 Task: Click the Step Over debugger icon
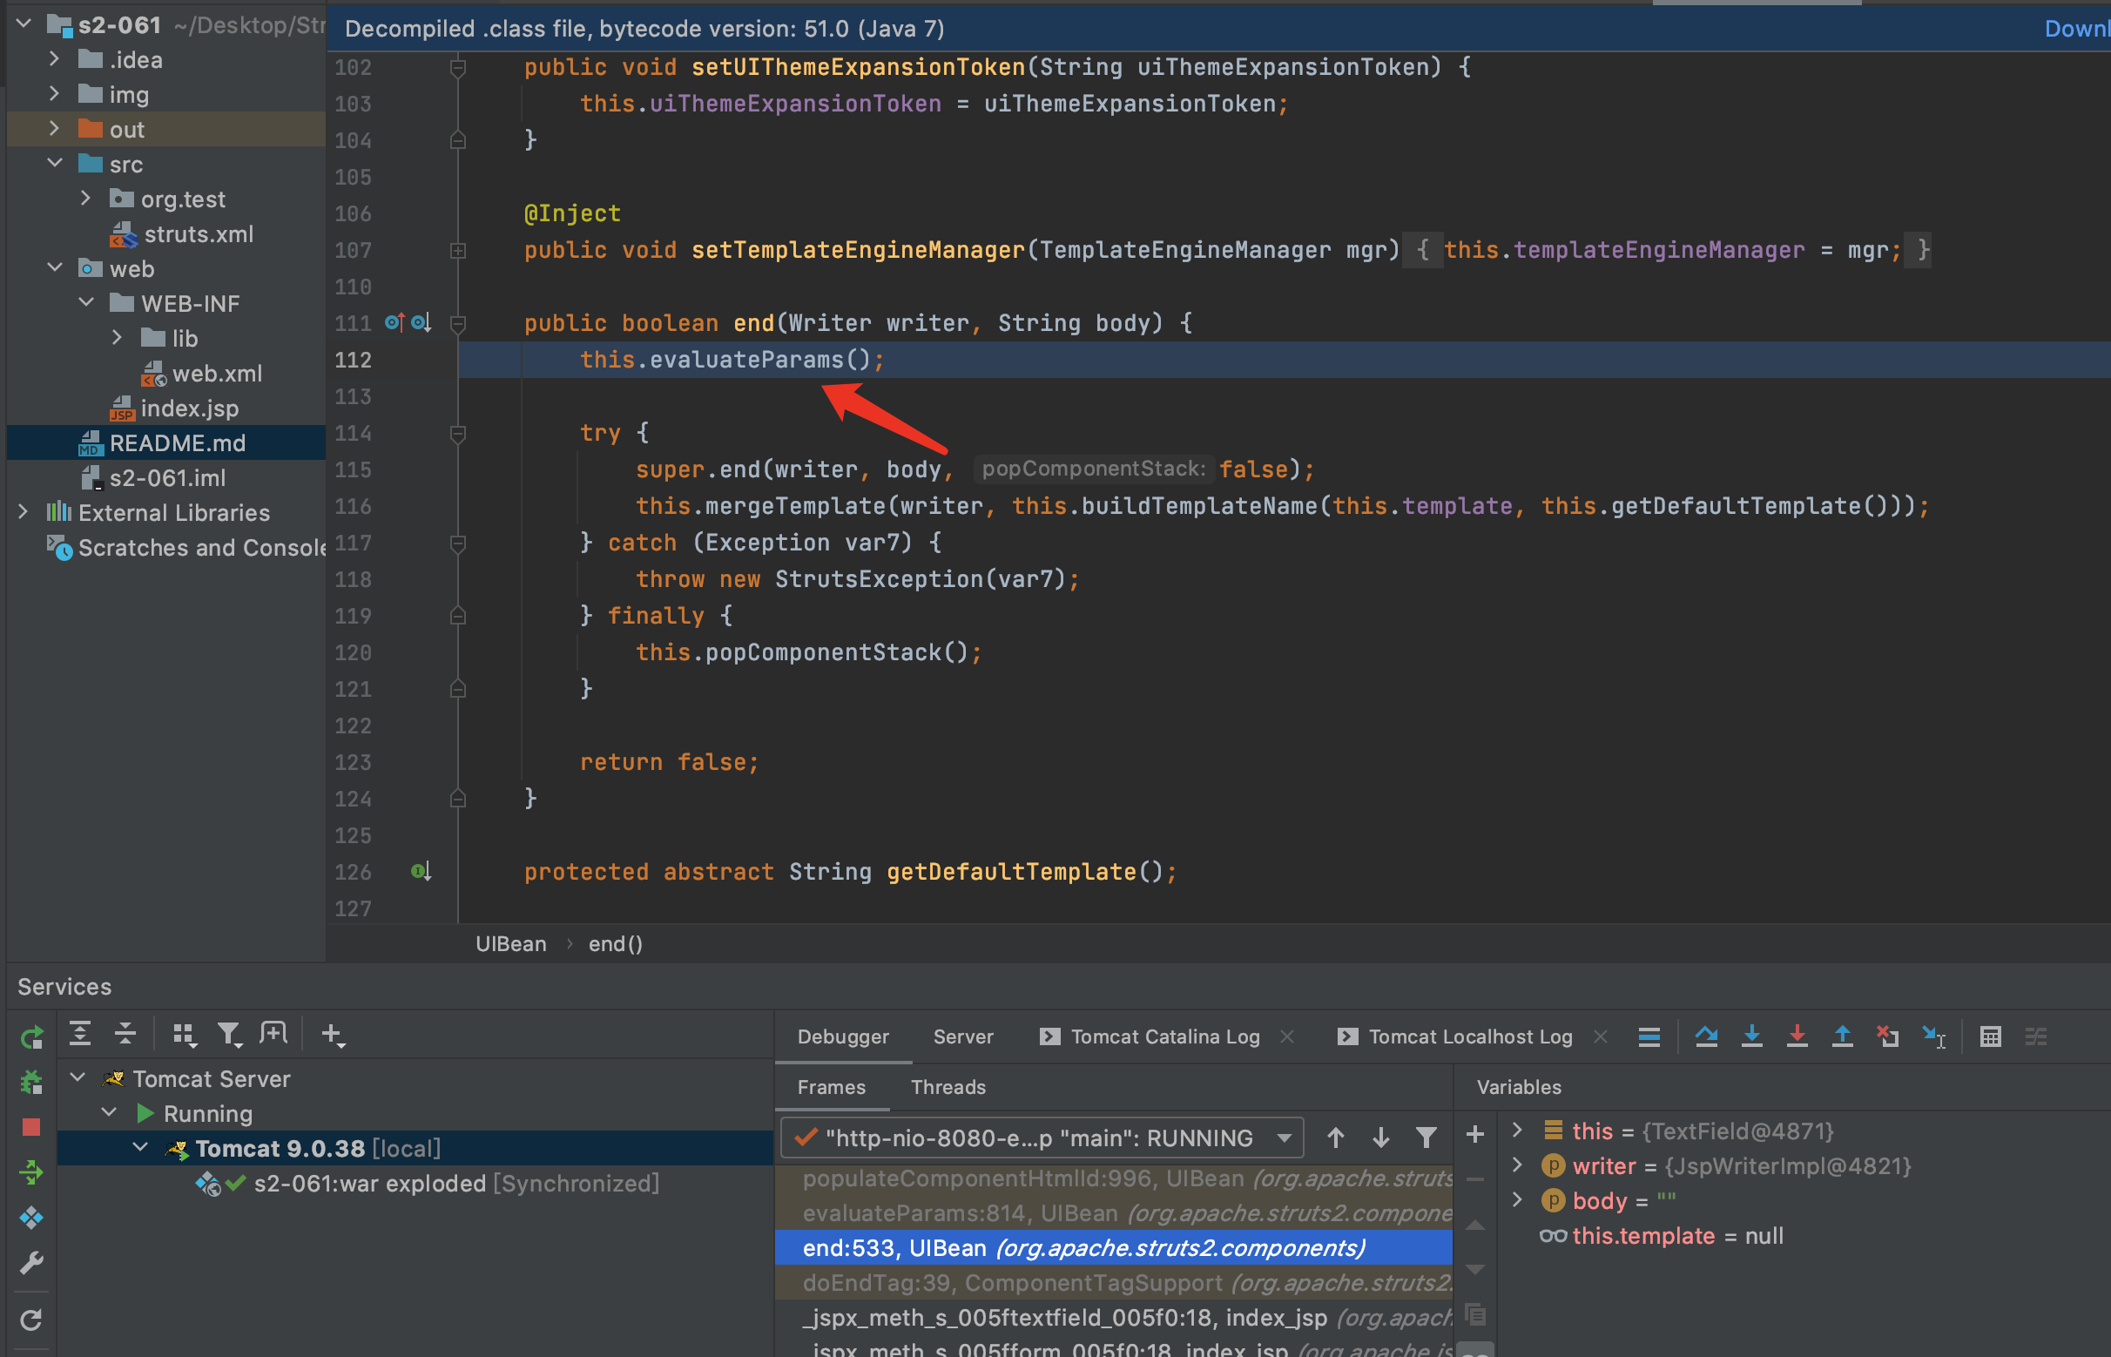(1707, 1037)
